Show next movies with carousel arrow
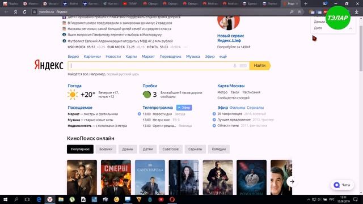The image size is (363, 204). 292,181
